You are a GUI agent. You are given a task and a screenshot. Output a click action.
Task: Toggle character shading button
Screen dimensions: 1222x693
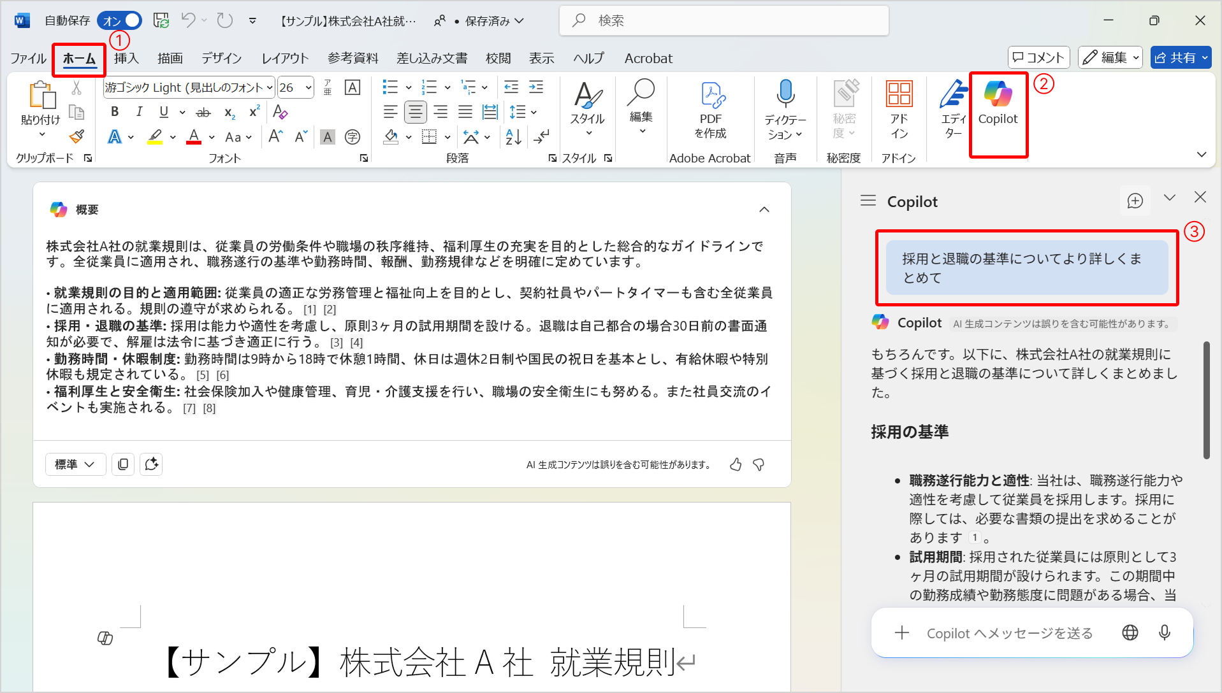(x=327, y=136)
